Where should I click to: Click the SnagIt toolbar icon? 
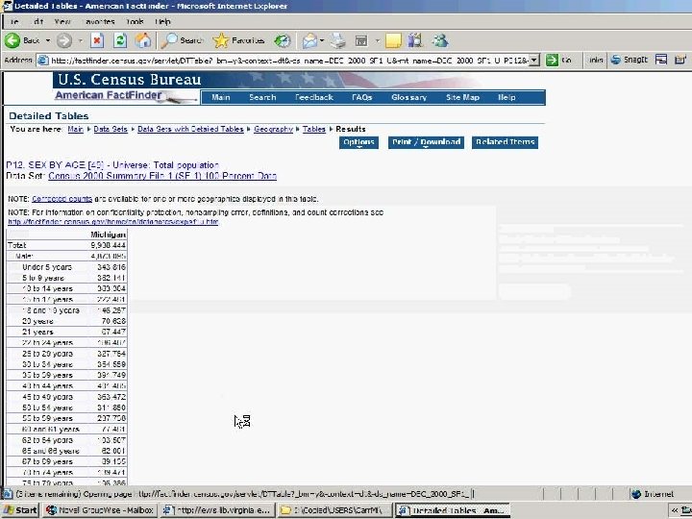click(630, 60)
